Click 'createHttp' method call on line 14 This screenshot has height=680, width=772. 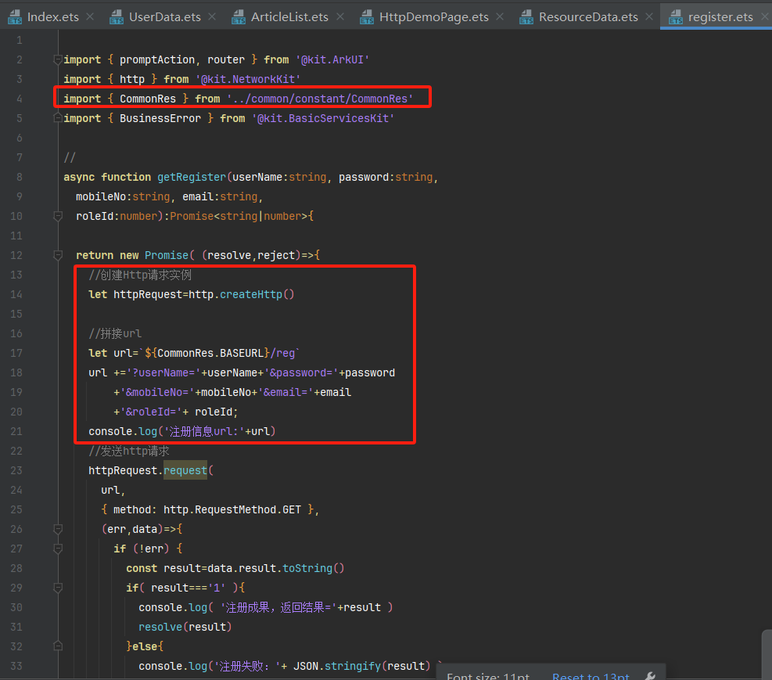point(250,294)
